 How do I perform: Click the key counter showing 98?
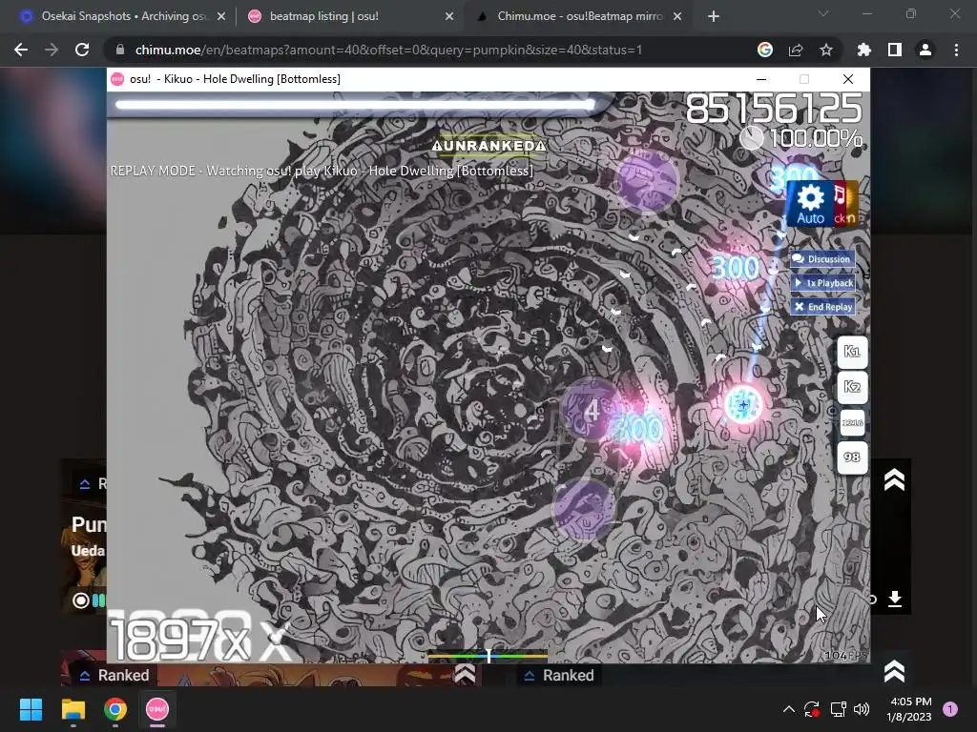click(852, 457)
